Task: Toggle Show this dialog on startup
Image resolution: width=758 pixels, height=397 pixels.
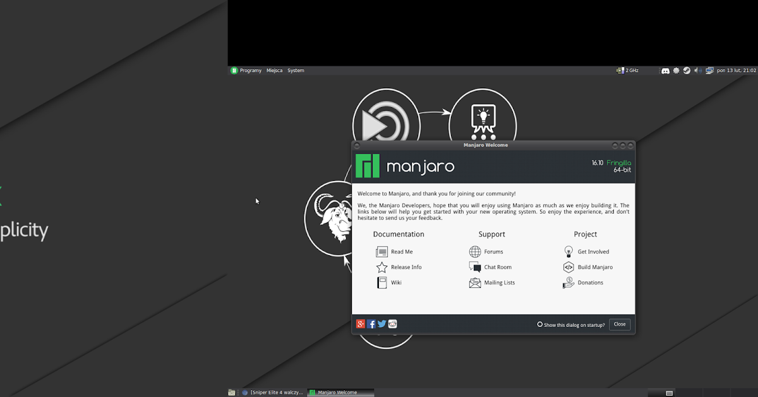Action: (540, 323)
